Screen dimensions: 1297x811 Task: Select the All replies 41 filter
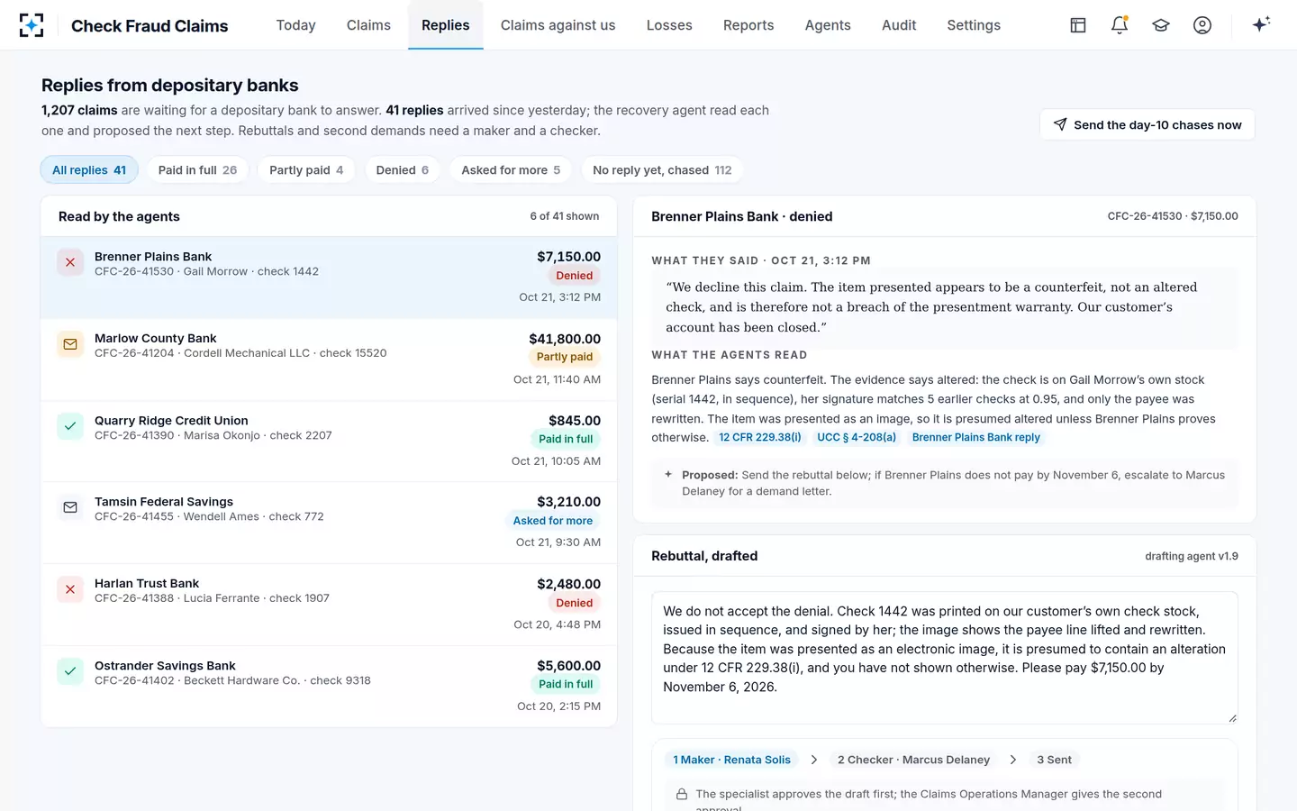click(89, 170)
